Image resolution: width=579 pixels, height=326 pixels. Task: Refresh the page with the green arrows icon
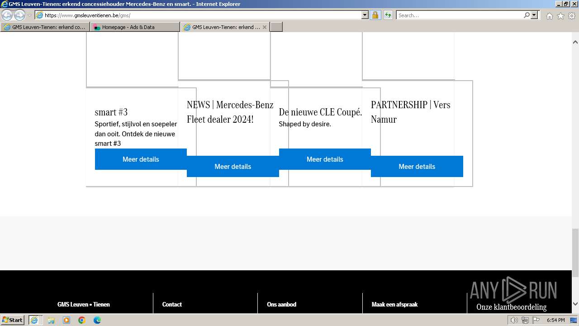pyautogui.click(x=388, y=15)
